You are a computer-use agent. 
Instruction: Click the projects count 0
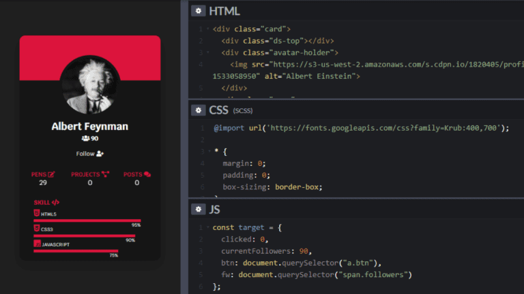click(x=90, y=182)
